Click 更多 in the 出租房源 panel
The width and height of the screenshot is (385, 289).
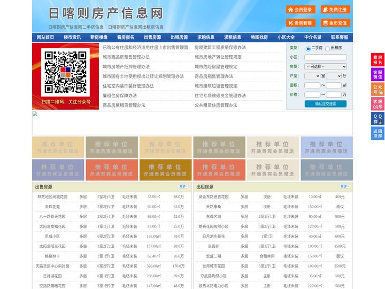click(x=344, y=187)
